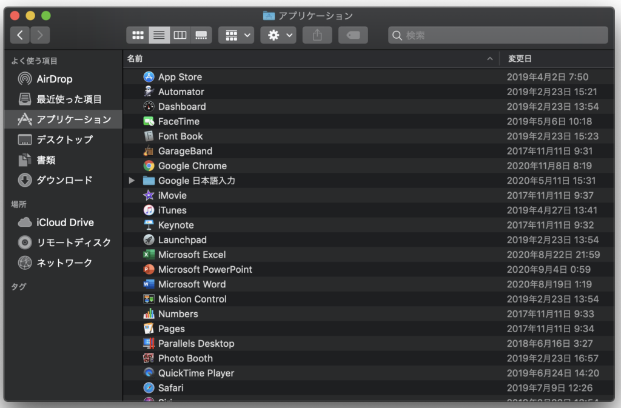Click the アプリケーション folder icon in title bar
Screen dimensions: 621x408
pos(269,15)
